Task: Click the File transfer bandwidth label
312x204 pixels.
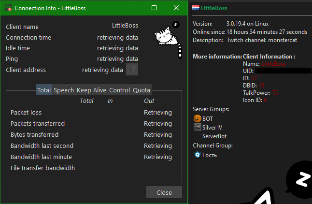Action: (x=43, y=168)
